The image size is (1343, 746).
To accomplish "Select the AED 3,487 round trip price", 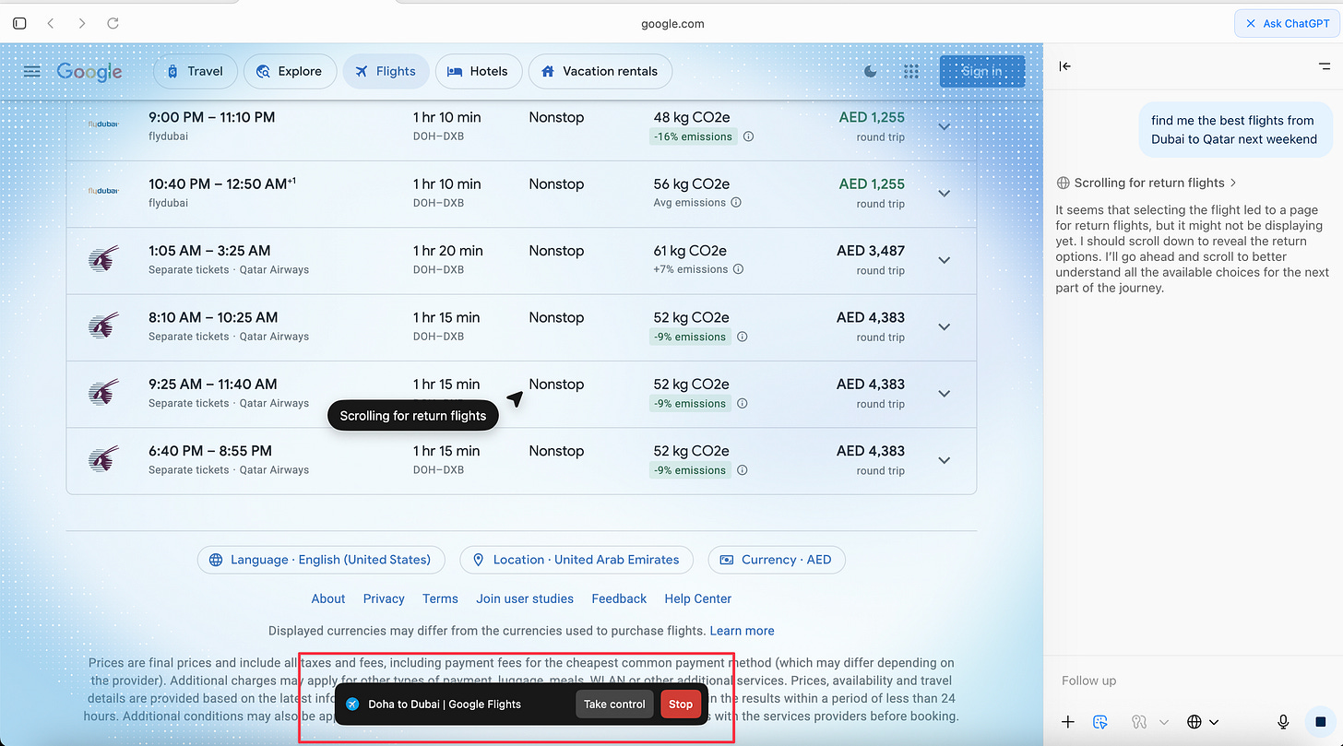I will click(871, 251).
